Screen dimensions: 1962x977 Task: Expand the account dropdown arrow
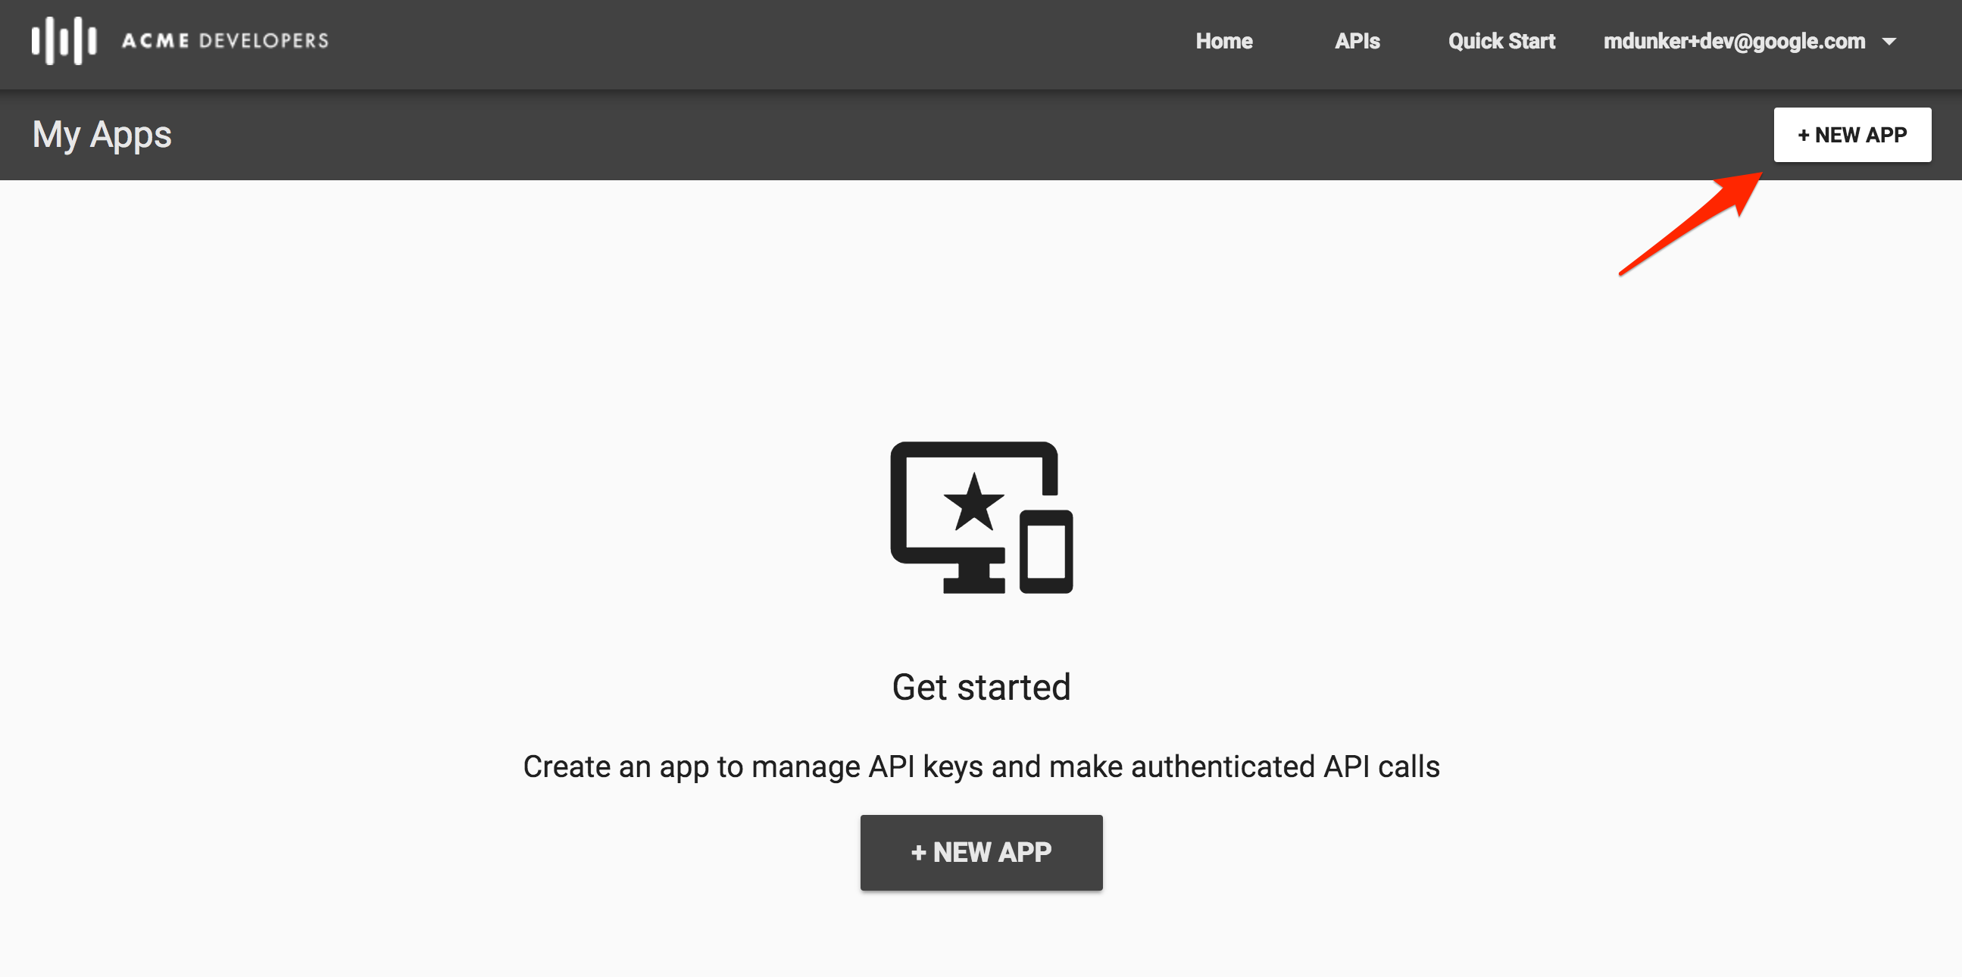1889,42
